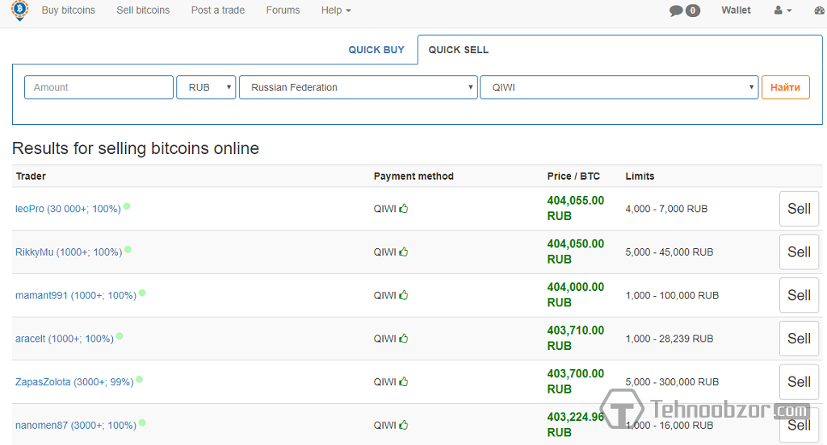Click the Price / BTC column header

pos(573,176)
